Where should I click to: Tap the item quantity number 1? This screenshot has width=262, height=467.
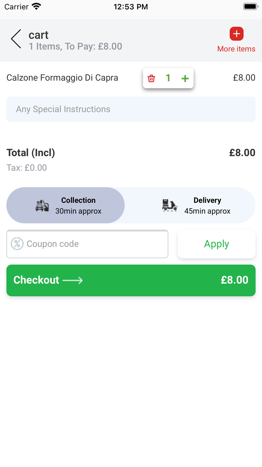click(x=168, y=78)
